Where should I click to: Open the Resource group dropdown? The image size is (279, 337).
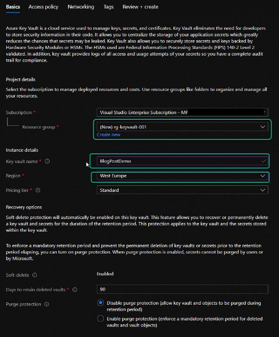(181, 127)
